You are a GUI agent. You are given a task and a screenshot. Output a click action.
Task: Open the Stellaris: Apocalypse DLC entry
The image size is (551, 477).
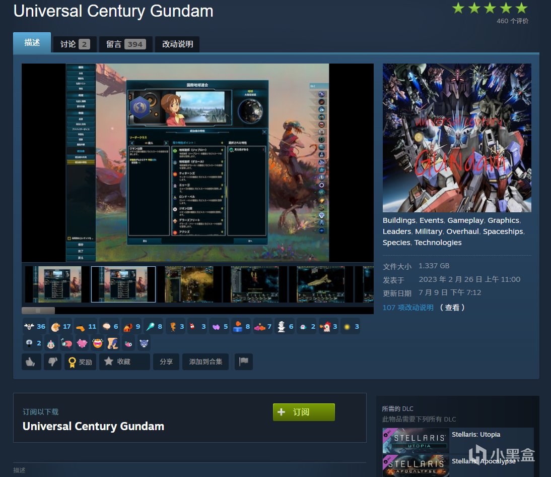458,465
